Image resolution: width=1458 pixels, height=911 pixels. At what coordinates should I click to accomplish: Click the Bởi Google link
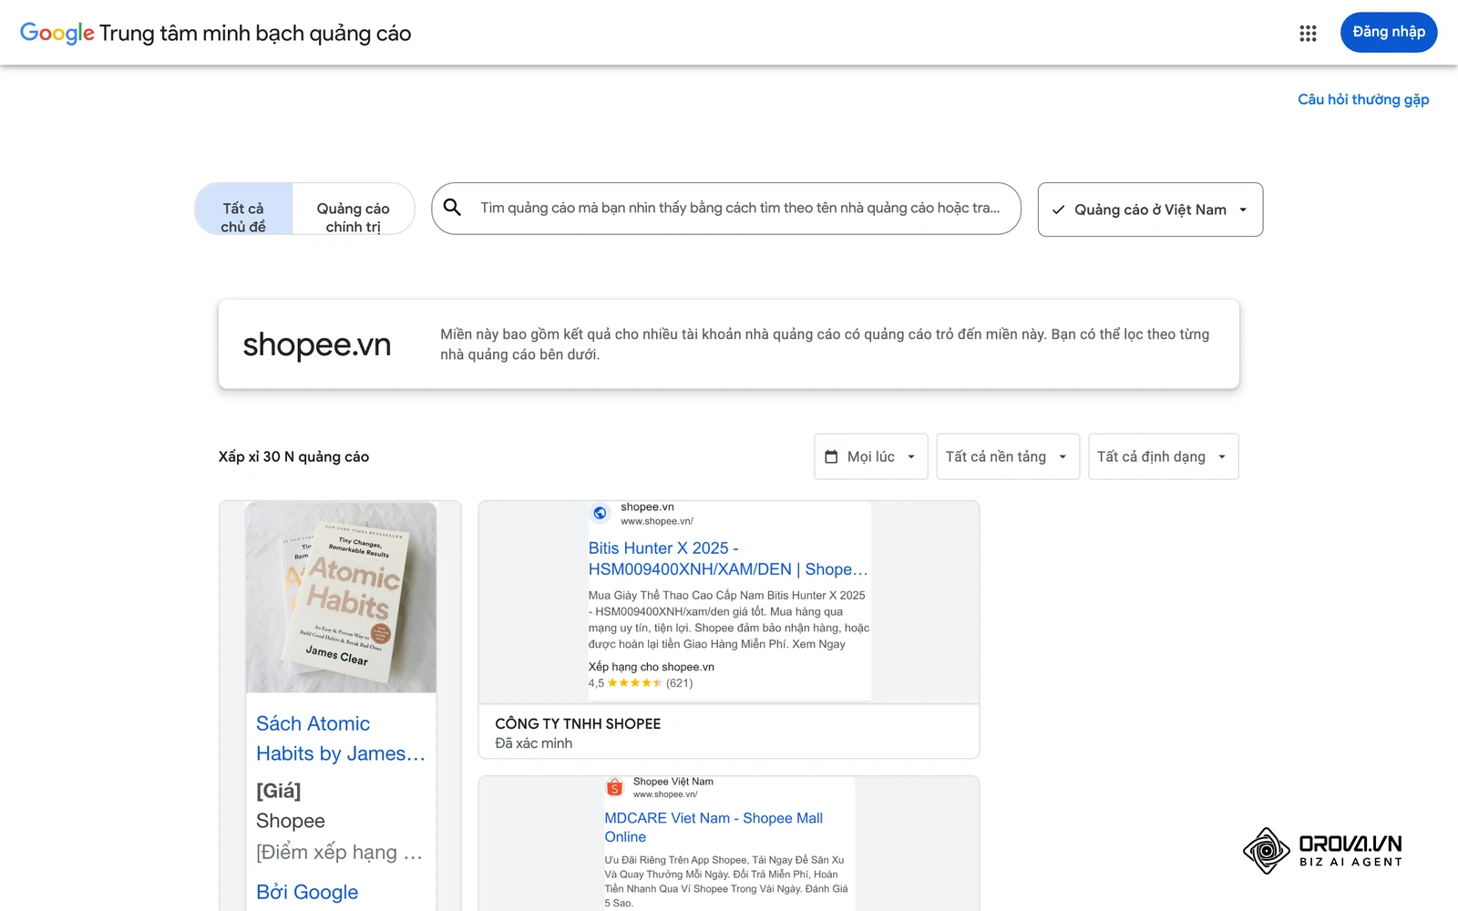307,892
